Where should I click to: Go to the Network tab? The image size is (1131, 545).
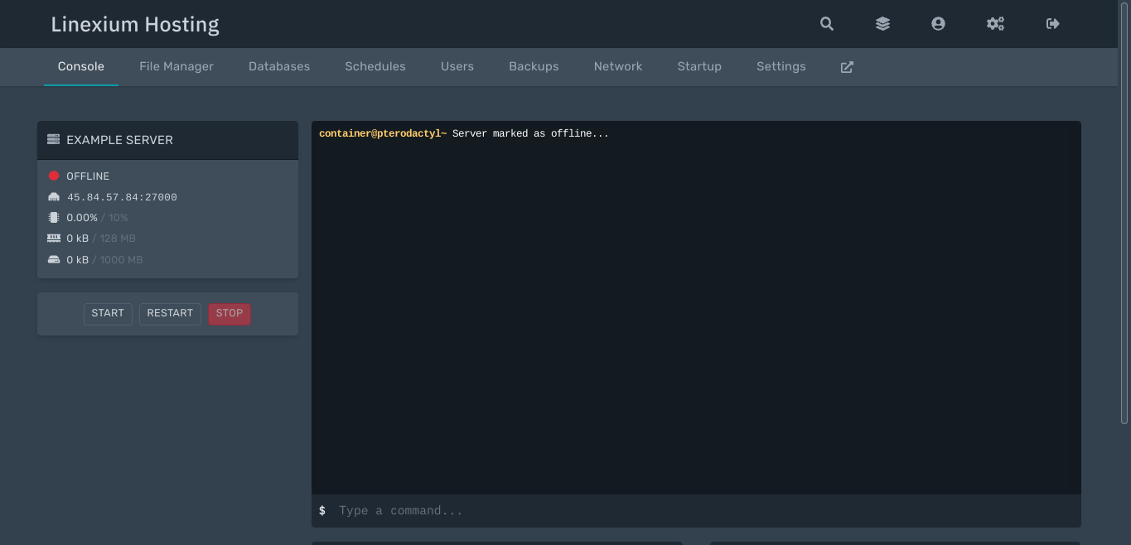coord(618,66)
